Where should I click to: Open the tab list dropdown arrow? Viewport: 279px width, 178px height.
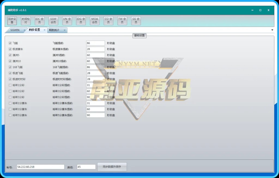pyautogui.click(x=272, y=30)
